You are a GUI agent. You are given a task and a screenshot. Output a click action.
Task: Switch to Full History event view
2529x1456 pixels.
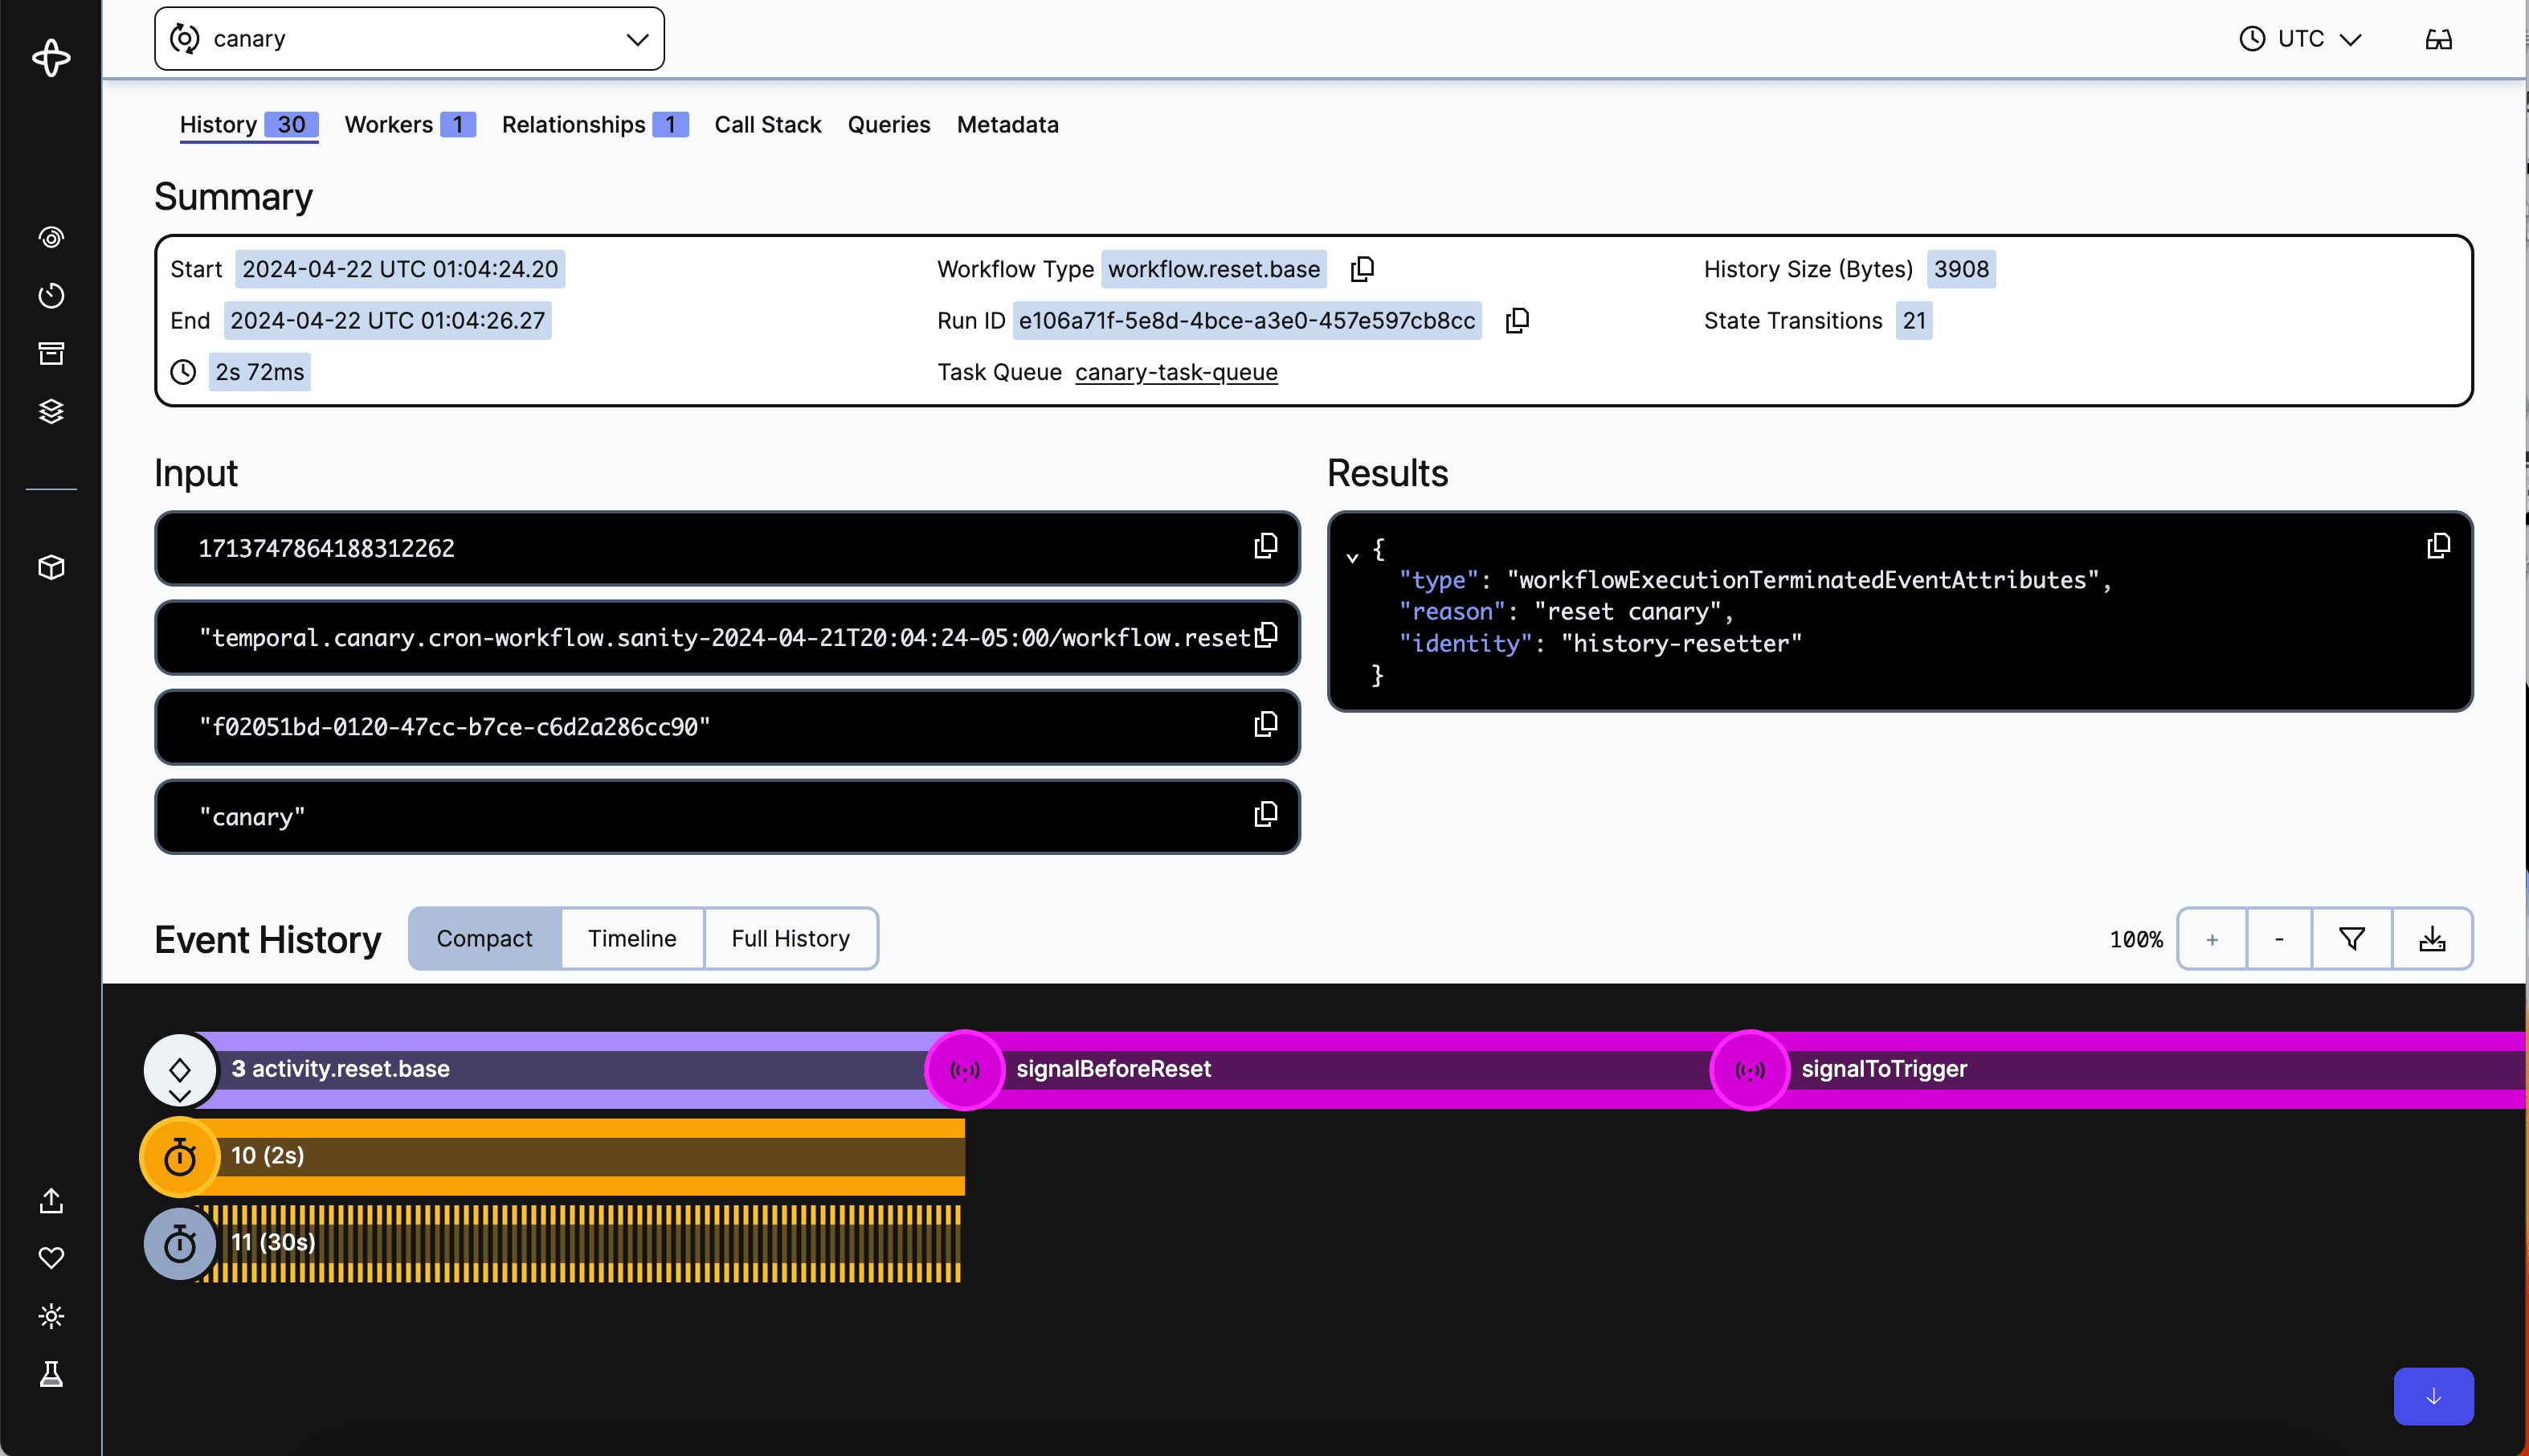click(791, 938)
